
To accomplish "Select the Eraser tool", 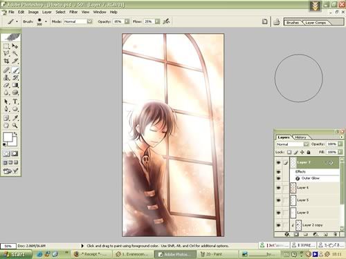I will click(x=6, y=85).
